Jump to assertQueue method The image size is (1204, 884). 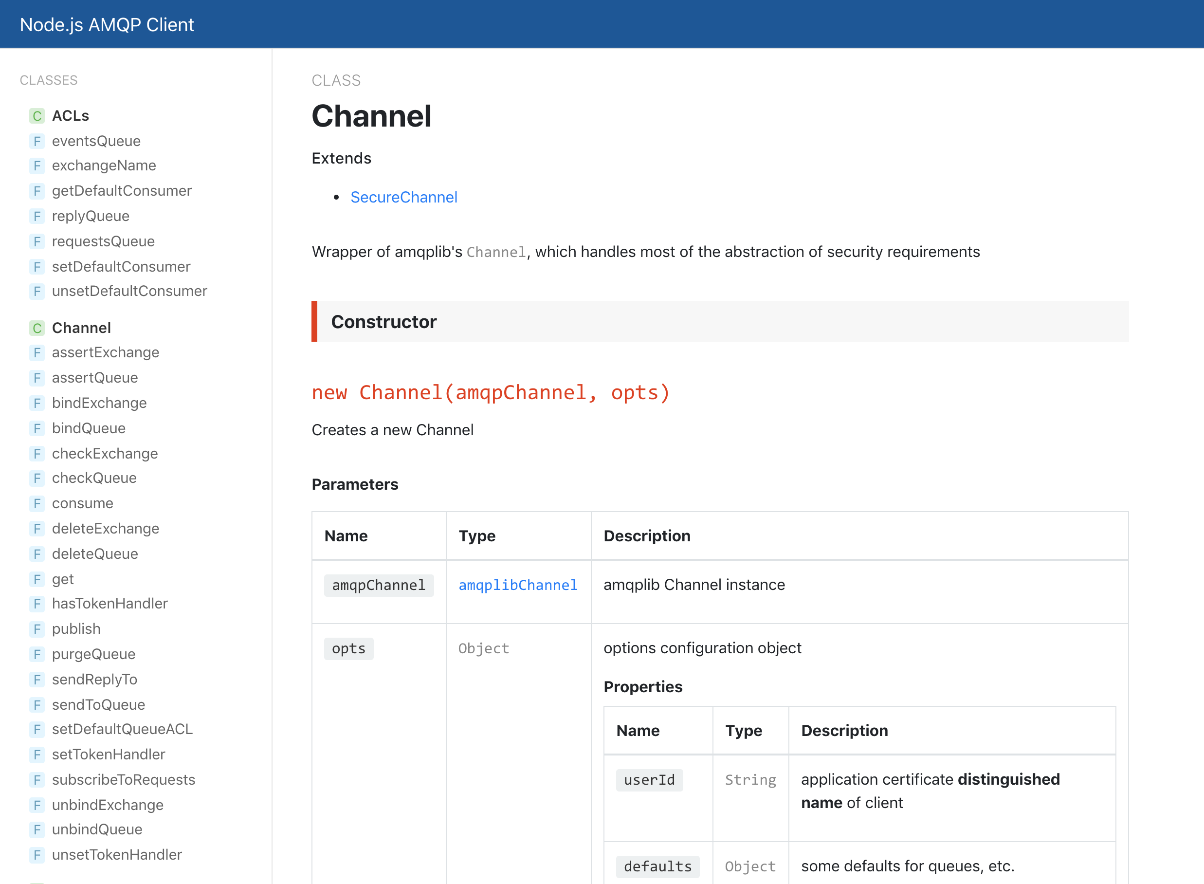tap(95, 378)
